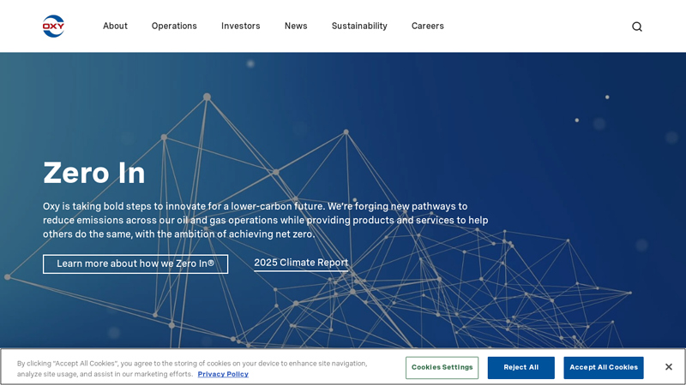Expand the Operations navigation item

pos(174,26)
